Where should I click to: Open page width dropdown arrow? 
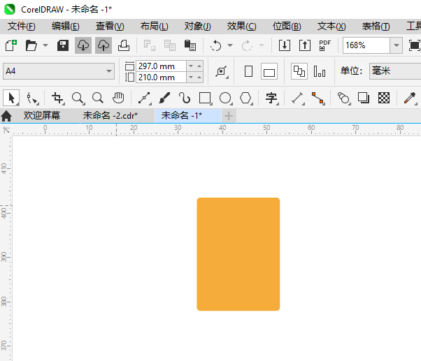[191, 66]
